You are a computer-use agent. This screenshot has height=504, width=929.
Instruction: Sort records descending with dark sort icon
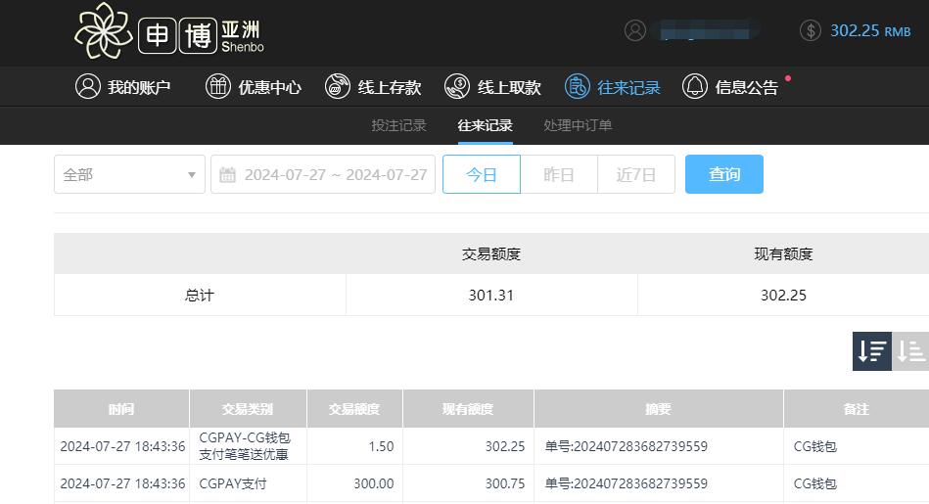coord(872,351)
